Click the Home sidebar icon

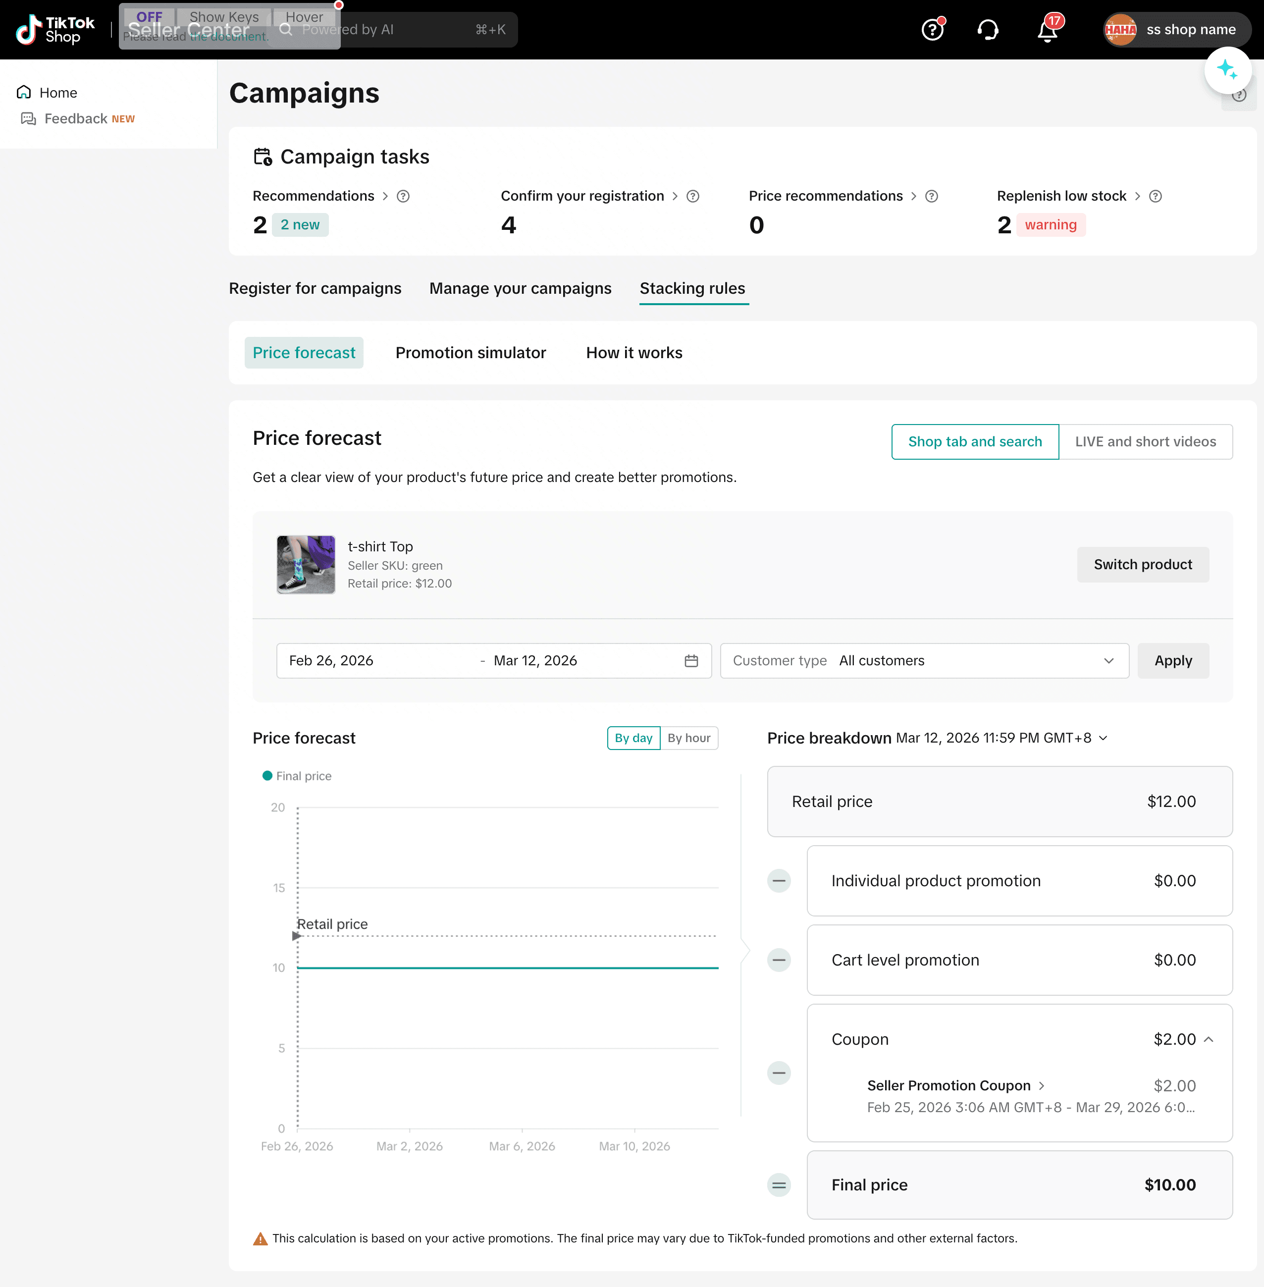click(x=24, y=92)
